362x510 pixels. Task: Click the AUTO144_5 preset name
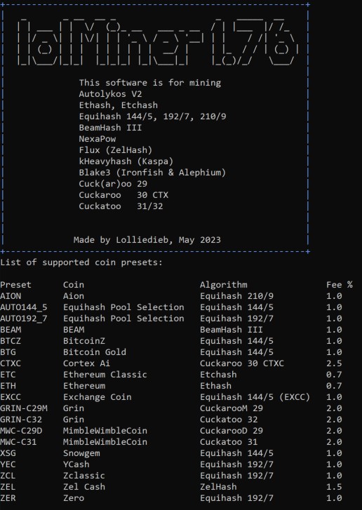point(24,307)
